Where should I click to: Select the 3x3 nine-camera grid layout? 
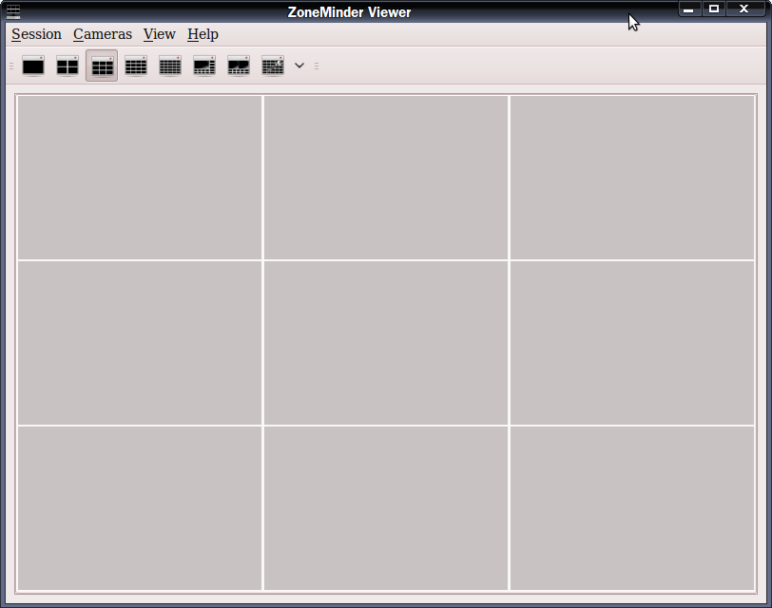coord(102,66)
